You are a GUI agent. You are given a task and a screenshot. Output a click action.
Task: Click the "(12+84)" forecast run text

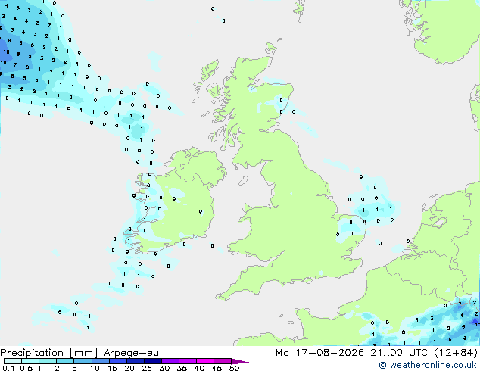[456, 353]
